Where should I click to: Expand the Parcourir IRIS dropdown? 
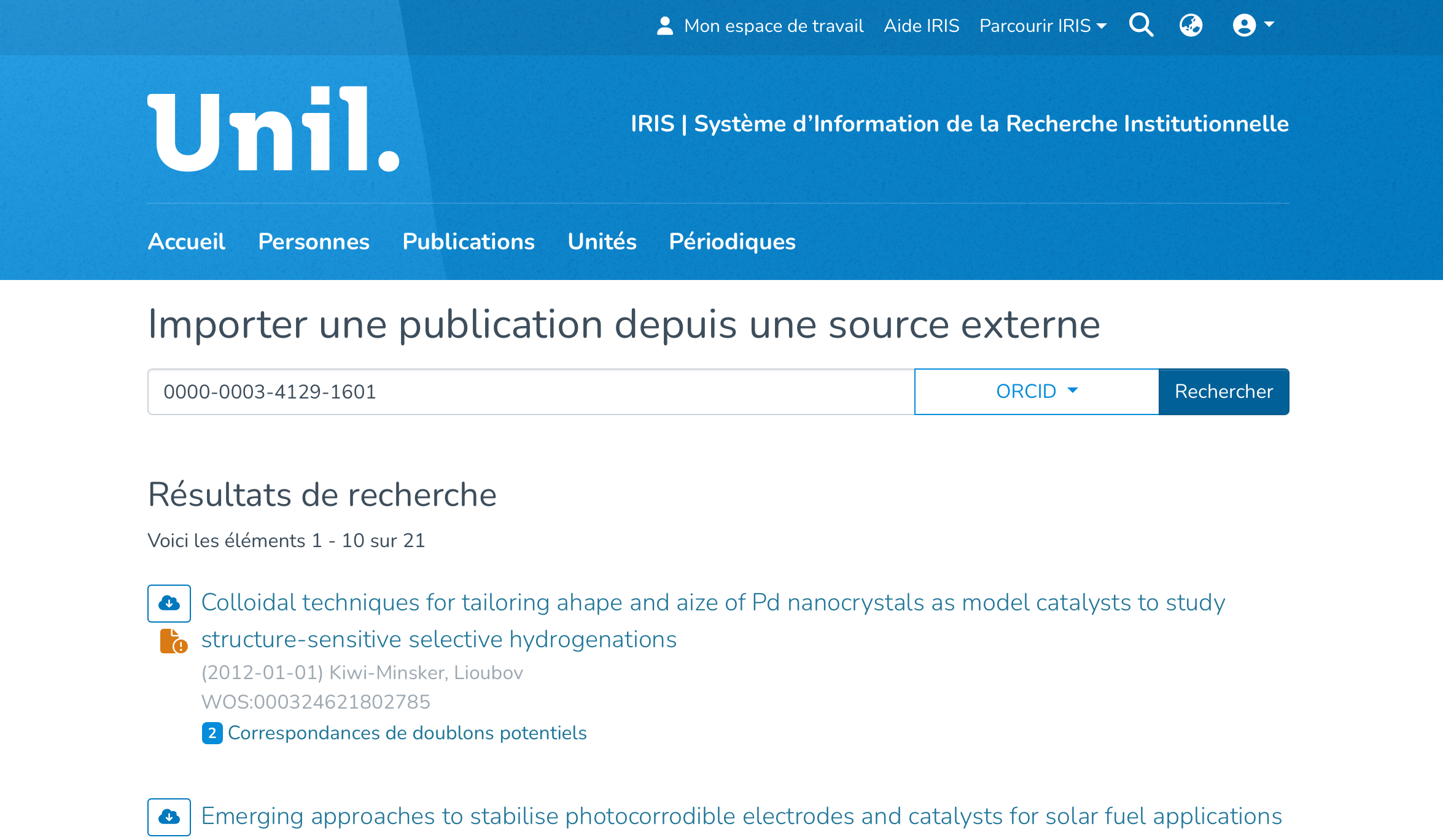(1043, 26)
